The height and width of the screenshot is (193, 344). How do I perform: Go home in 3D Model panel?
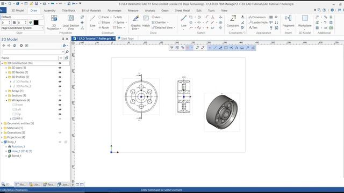pos(15,46)
